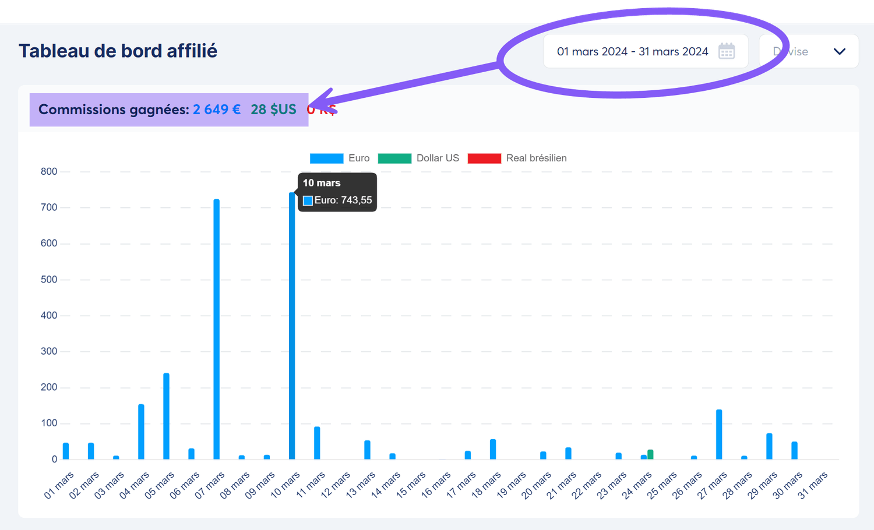Click the 10 mars x-axis label
This screenshot has height=530, width=874.
click(x=285, y=485)
